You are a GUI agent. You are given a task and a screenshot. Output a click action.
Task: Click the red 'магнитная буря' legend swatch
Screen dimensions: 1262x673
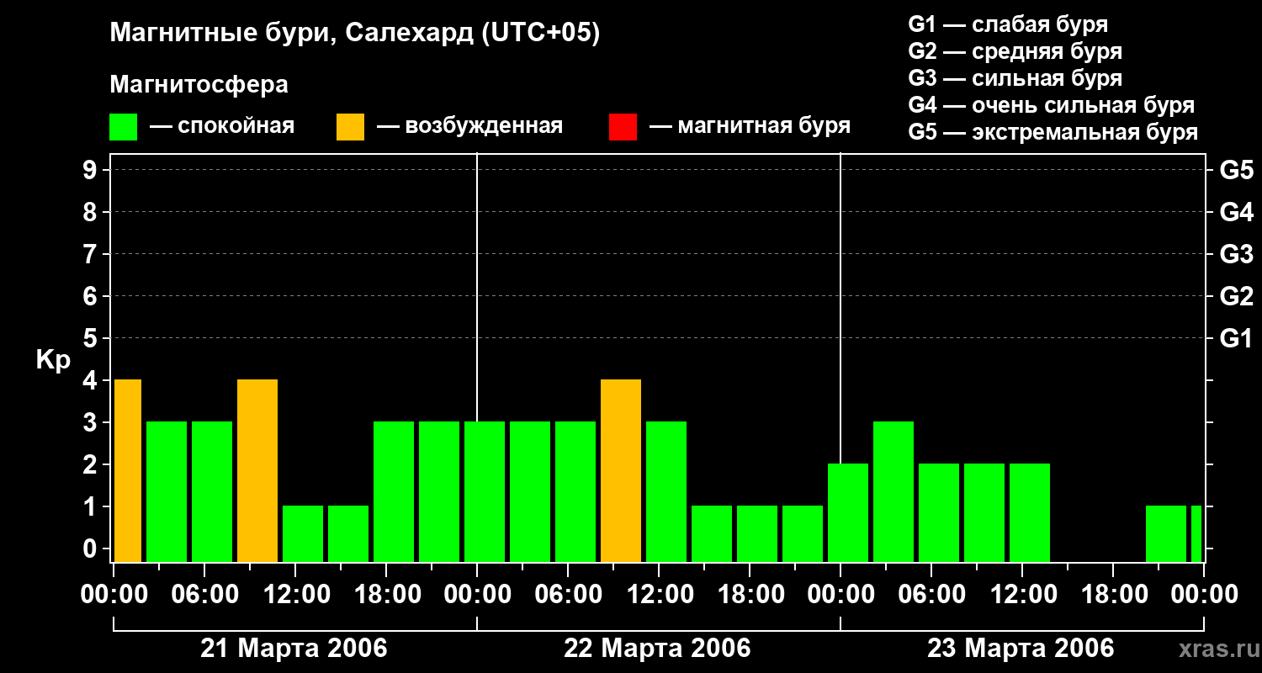(623, 127)
